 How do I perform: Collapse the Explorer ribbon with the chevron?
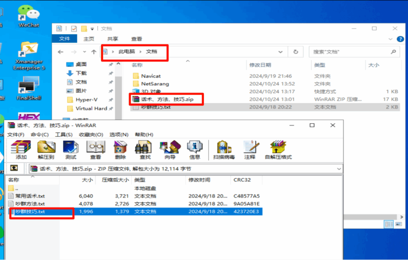point(390,39)
